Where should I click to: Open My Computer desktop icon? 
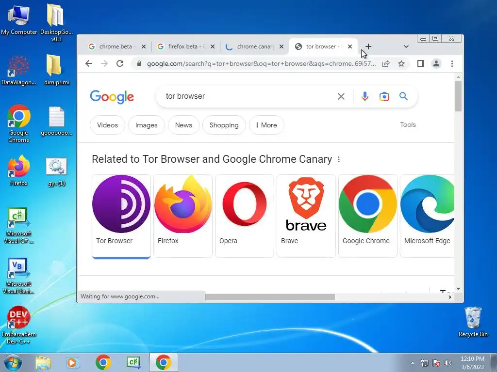coord(19,20)
